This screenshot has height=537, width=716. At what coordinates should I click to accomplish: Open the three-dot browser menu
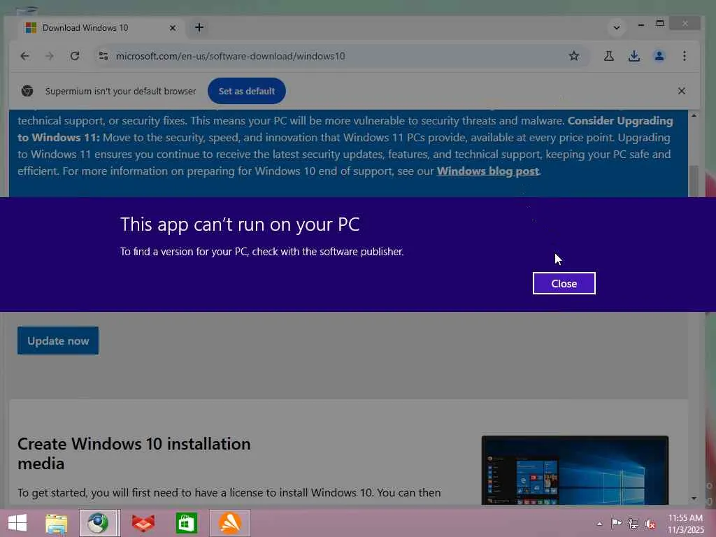[x=684, y=56]
